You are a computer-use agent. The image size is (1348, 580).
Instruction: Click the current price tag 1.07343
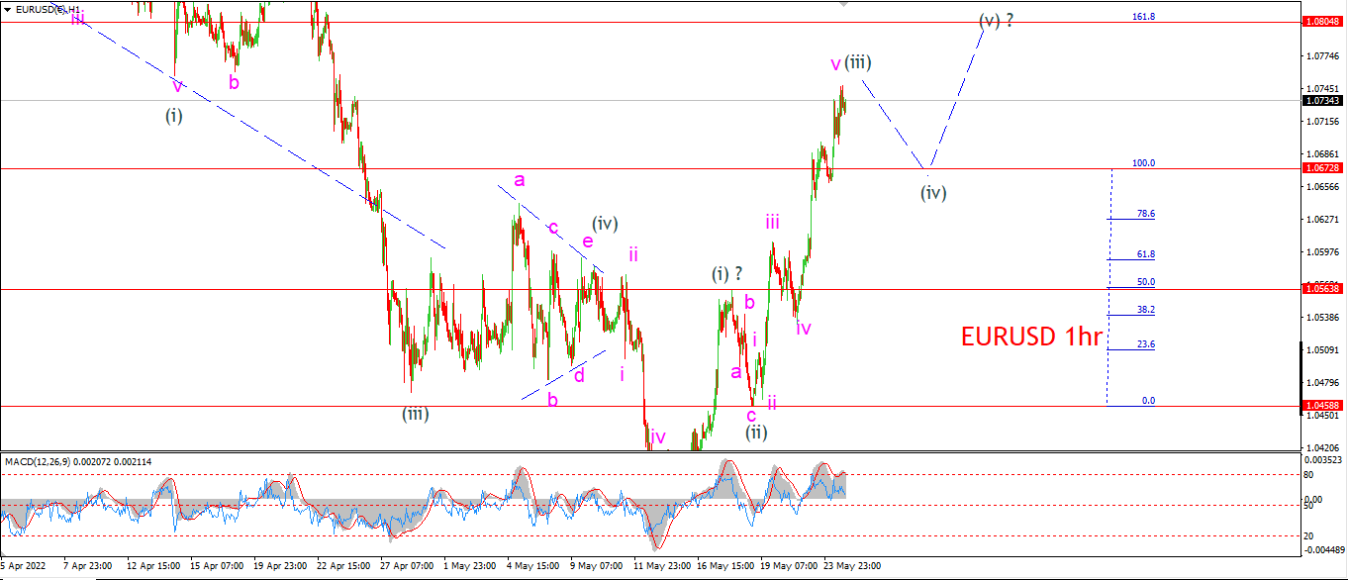[1322, 100]
